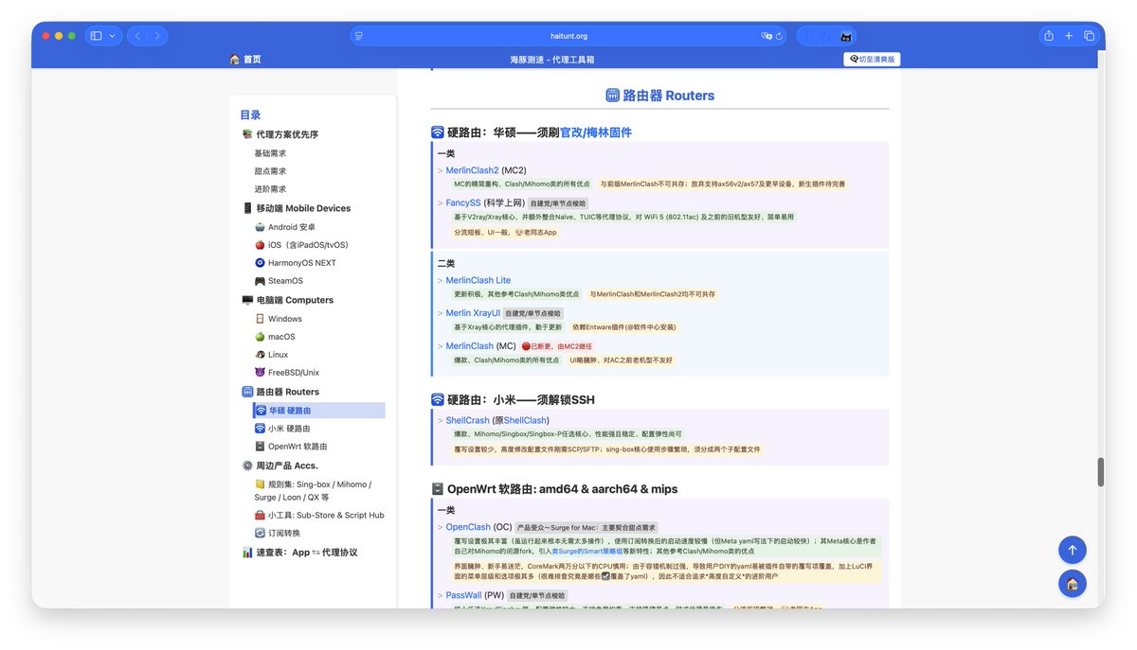
Task: Click the 切至清爽版 button
Action: coord(871,58)
